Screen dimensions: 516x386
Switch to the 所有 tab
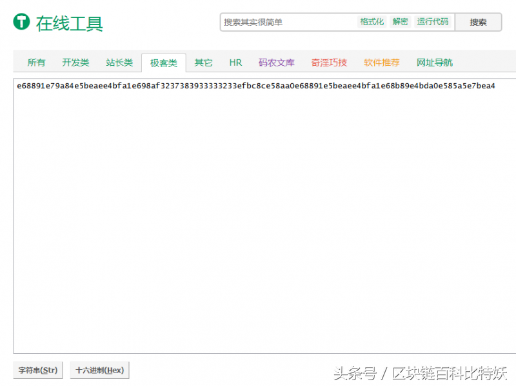pyautogui.click(x=37, y=63)
